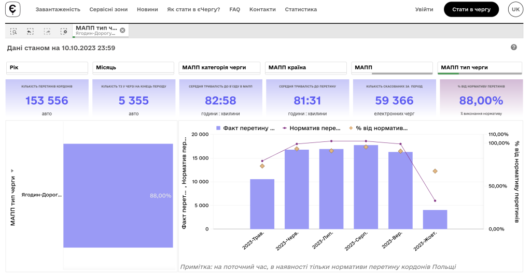Click Ягодин-Дорог... axis label

[x=41, y=195]
